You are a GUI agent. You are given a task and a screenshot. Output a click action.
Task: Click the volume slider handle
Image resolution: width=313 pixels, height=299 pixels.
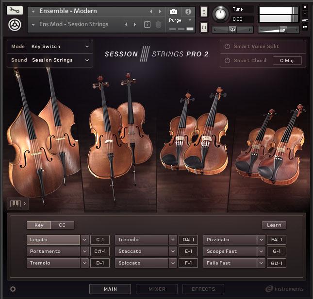click(x=283, y=30)
